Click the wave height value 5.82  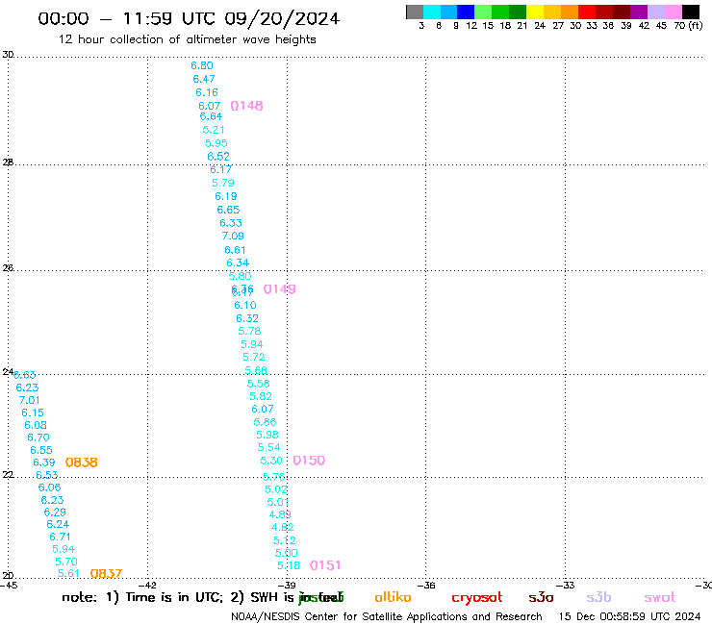[x=261, y=396]
